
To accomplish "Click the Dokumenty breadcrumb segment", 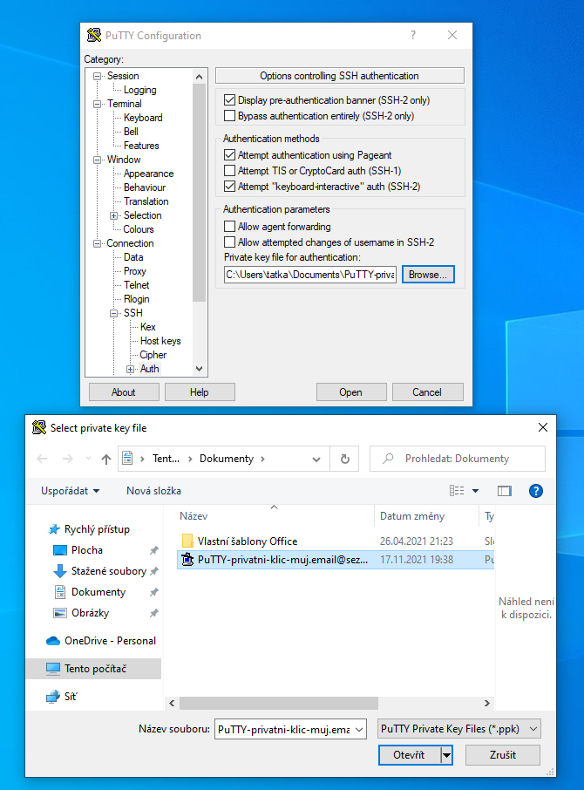I will [227, 459].
